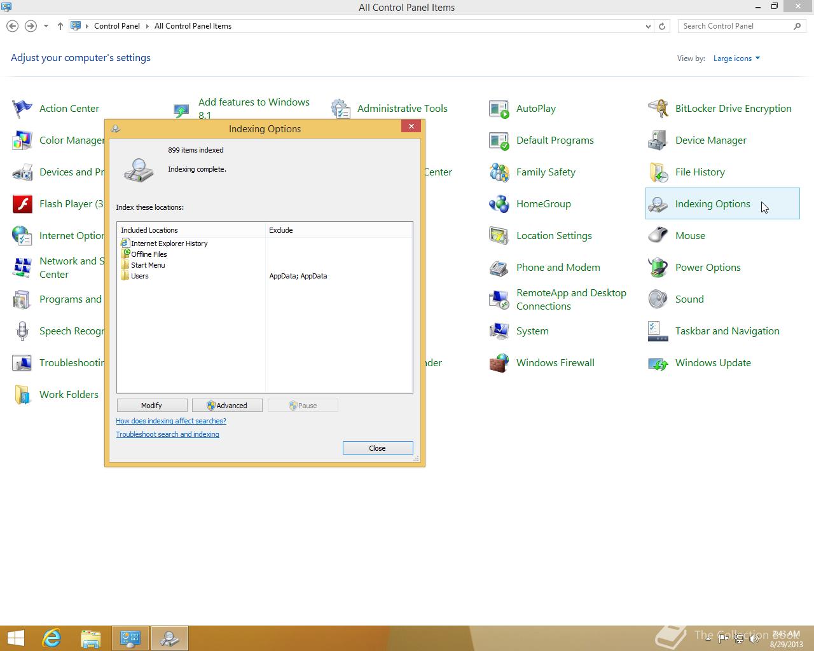This screenshot has height=651, width=814.
Task: Open Network and Sharing Center icon
Action: click(x=22, y=268)
